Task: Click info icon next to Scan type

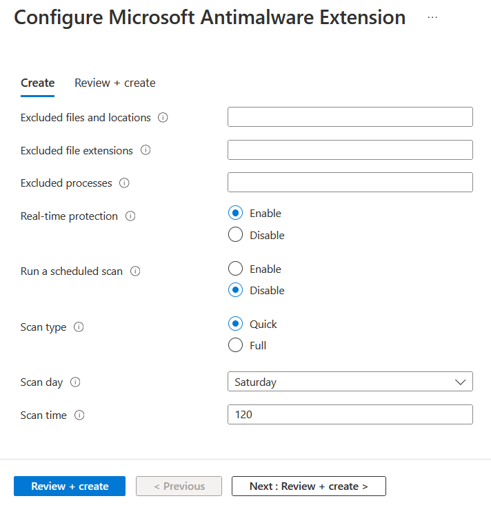Action: 79,327
